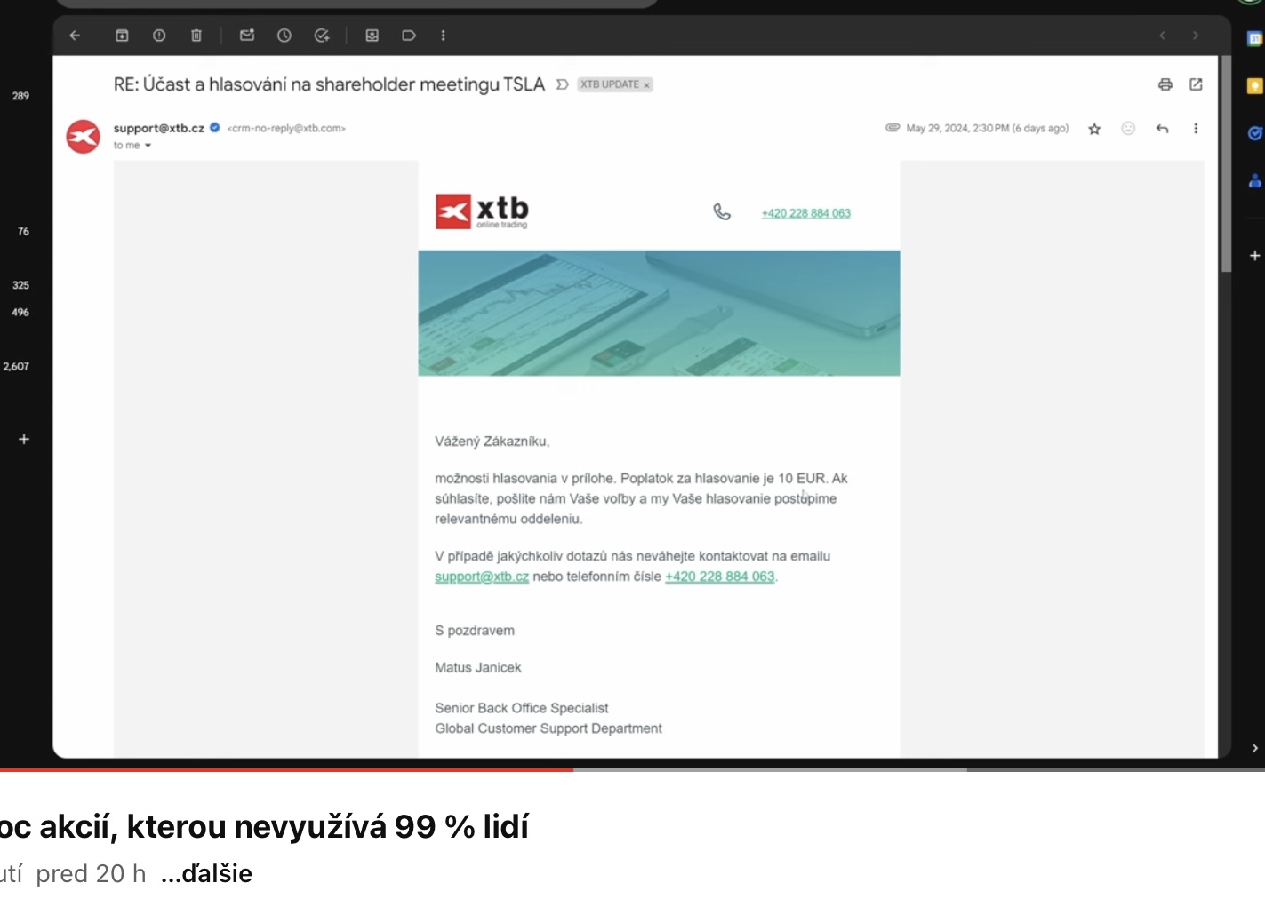Click the XTB UPDATE label chip
The height and width of the screenshot is (915, 1265).
[609, 84]
